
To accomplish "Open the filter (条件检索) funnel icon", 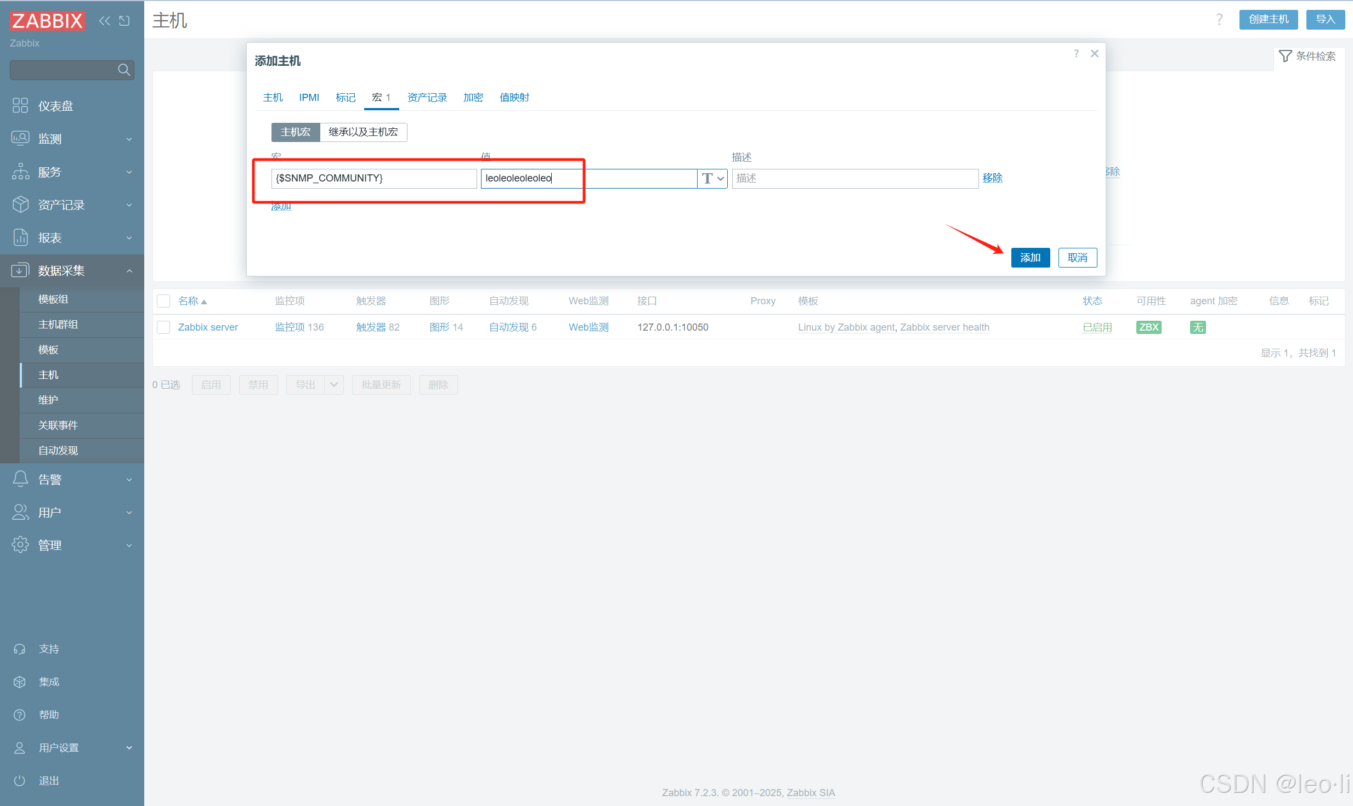I will (1285, 56).
